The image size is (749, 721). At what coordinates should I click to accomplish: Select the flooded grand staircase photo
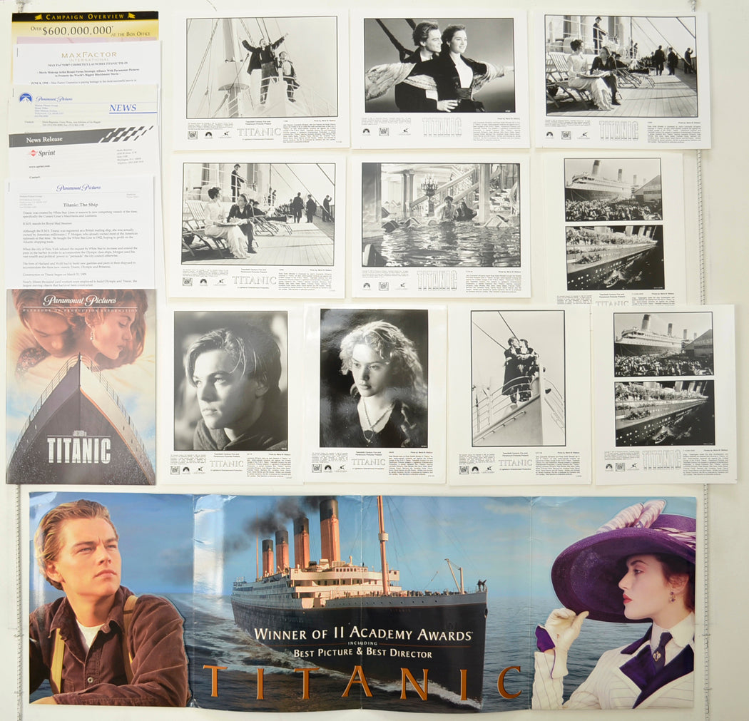click(440, 215)
